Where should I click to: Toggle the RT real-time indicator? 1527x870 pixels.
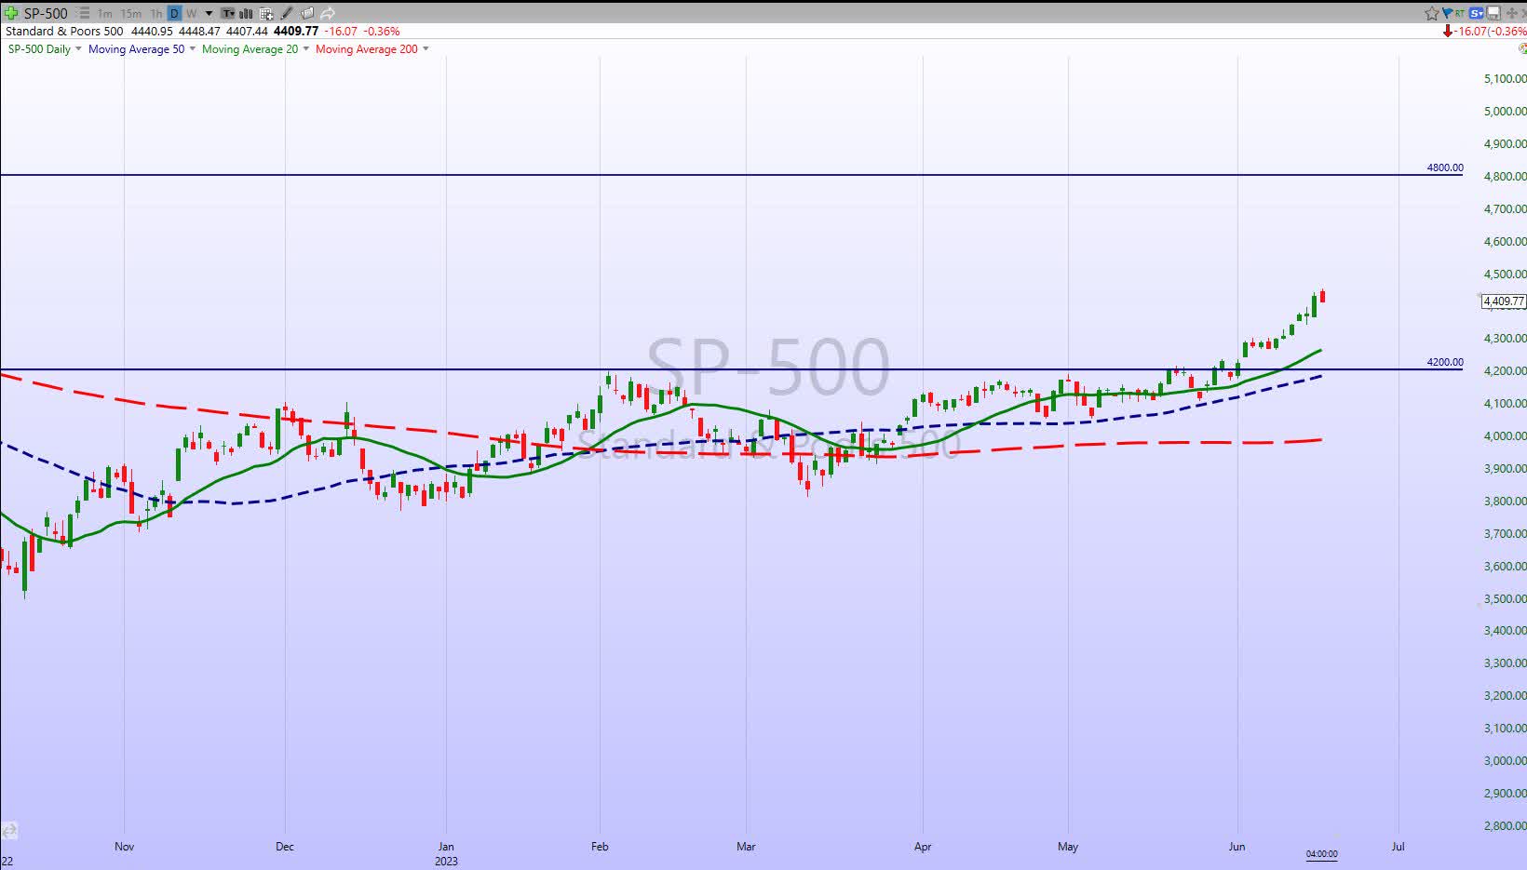(1460, 13)
